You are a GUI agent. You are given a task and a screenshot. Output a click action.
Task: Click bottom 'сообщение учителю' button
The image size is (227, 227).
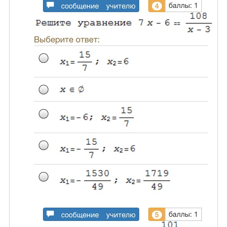tap(91, 214)
